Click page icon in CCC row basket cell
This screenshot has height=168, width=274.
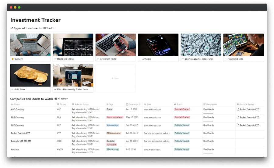click(238, 125)
